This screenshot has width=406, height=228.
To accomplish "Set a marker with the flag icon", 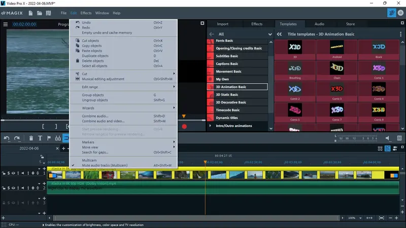I will 49,138.
